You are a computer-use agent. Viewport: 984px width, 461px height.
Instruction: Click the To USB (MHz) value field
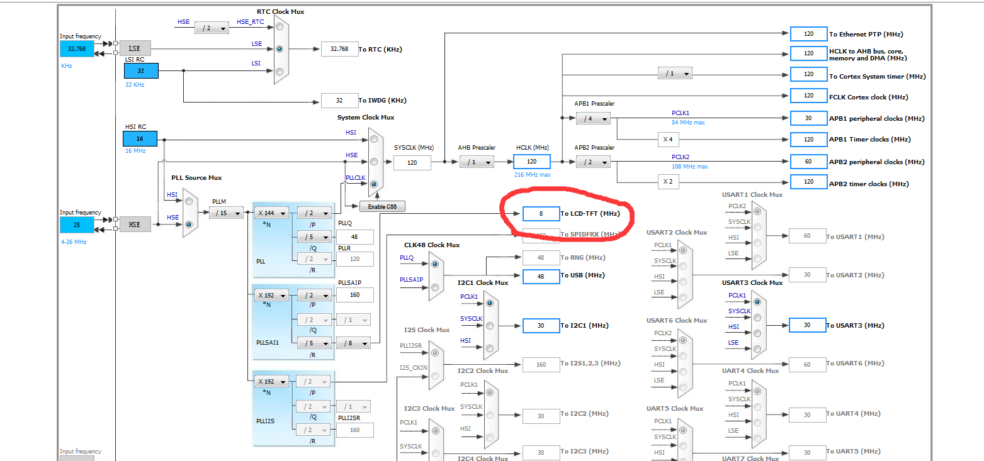541,275
